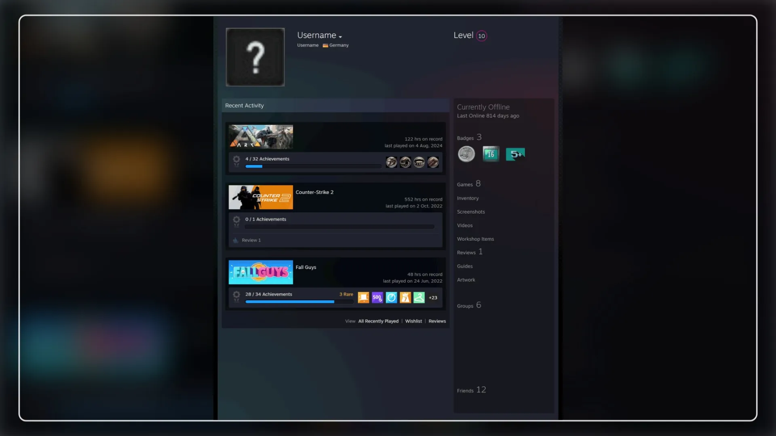
Task: Click the 5+ games badge
Action: pyautogui.click(x=515, y=154)
